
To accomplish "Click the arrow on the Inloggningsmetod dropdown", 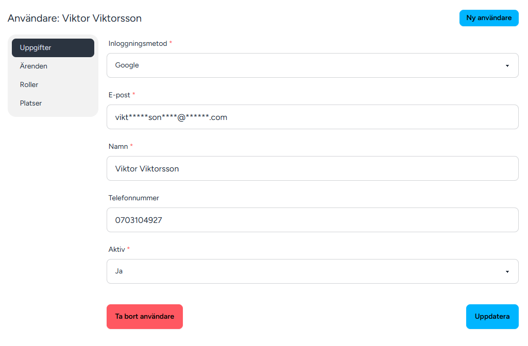I will pyautogui.click(x=507, y=66).
